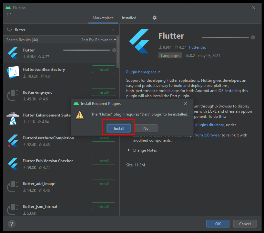Click the flutter-img-sync plug icon
Screen dimensions: 264x233
(x=13, y=95)
